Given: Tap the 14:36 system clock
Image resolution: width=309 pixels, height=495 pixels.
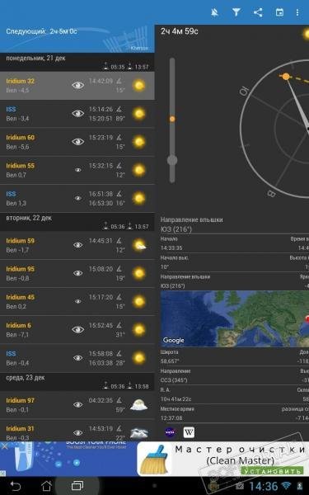Looking at the screenshot, I should pos(264,486).
